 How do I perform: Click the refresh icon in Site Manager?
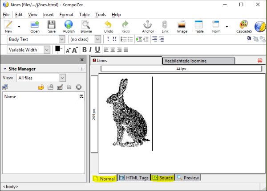tap(41, 87)
